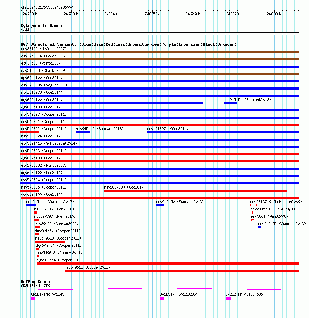The image size is (309, 318).
Task: Click the nsv549605 (Cooper2011) short red bar
Action: pyautogui.click(x=30, y=191)
